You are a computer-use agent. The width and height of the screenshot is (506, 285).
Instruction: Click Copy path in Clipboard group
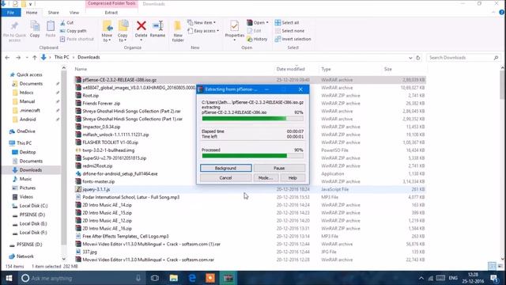(x=74, y=31)
